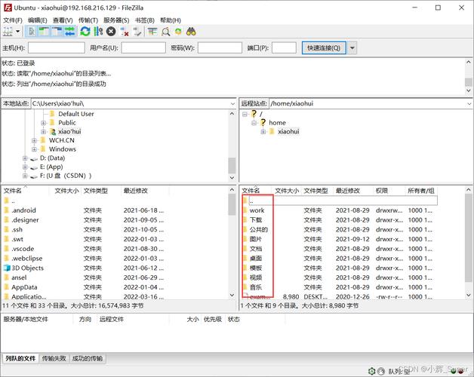This screenshot has width=474, height=377.
Task: Select the F: (U 盘) drive in tree
Action: point(66,176)
